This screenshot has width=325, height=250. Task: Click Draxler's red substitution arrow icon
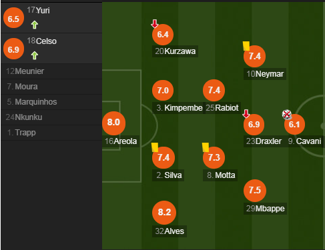(x=246, y=113)
